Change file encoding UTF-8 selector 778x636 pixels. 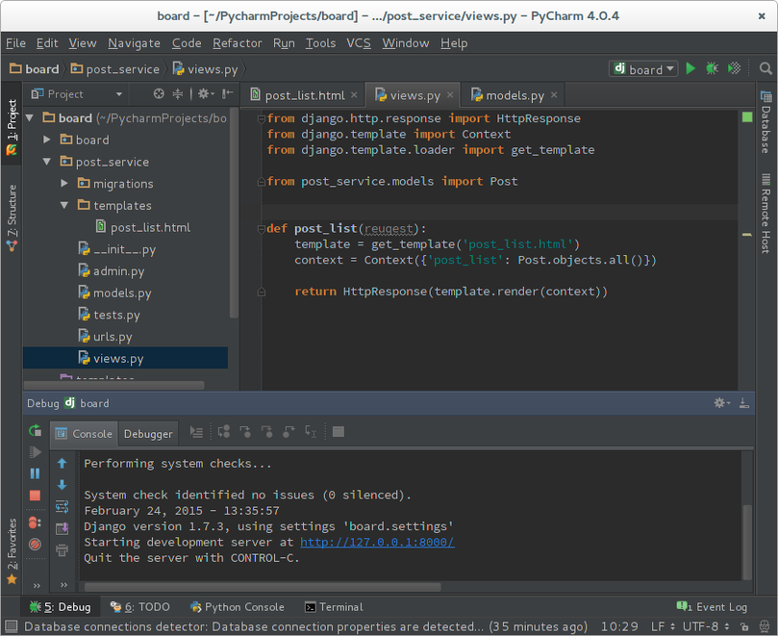click(x=706, y=626)
